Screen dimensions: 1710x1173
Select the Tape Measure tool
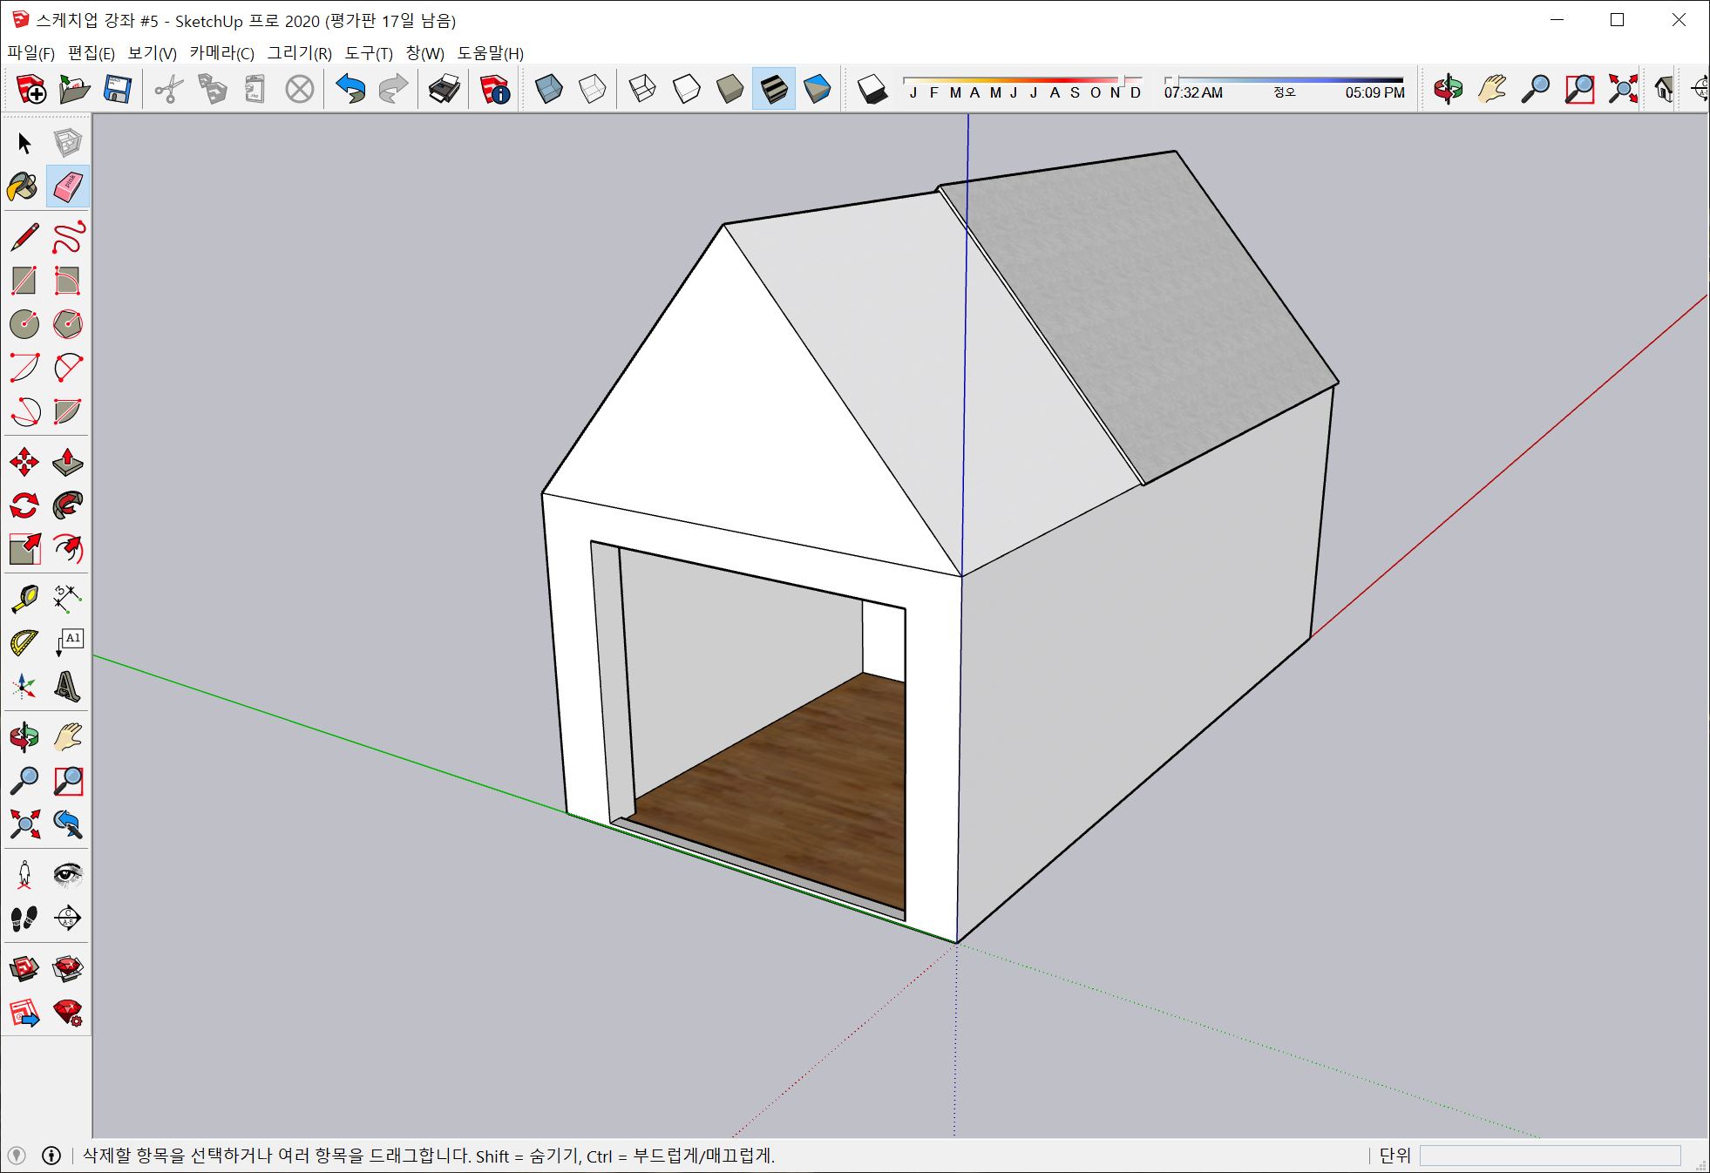coord(24,599)
